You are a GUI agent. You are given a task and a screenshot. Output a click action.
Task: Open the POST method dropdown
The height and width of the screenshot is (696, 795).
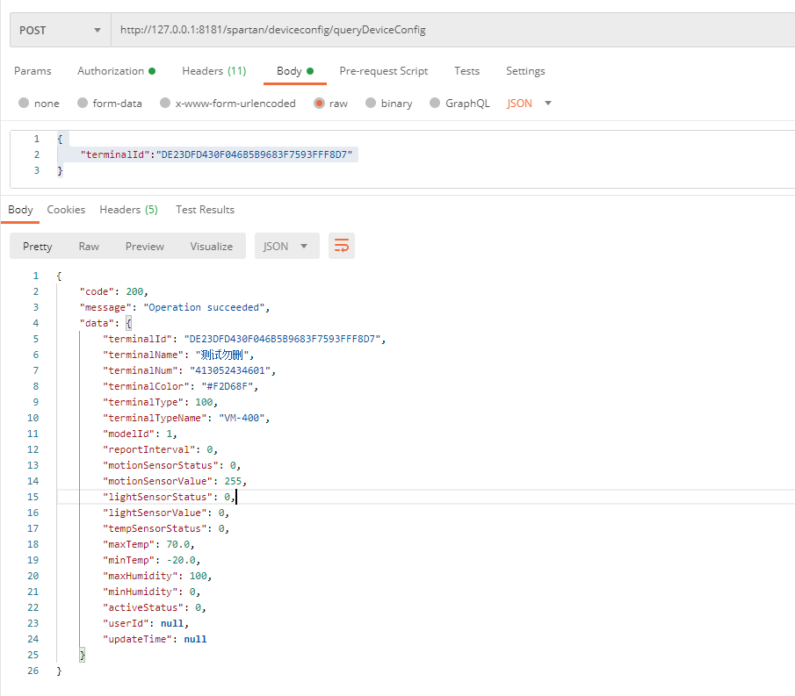click(60, 30)
